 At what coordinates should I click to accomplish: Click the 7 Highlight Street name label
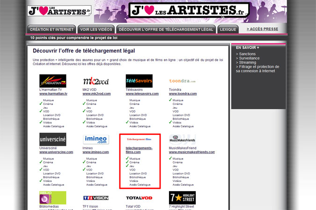click(x=181, y=206)
